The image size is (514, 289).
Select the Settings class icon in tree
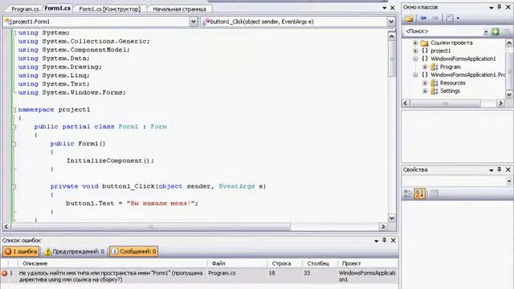[434, 91]
